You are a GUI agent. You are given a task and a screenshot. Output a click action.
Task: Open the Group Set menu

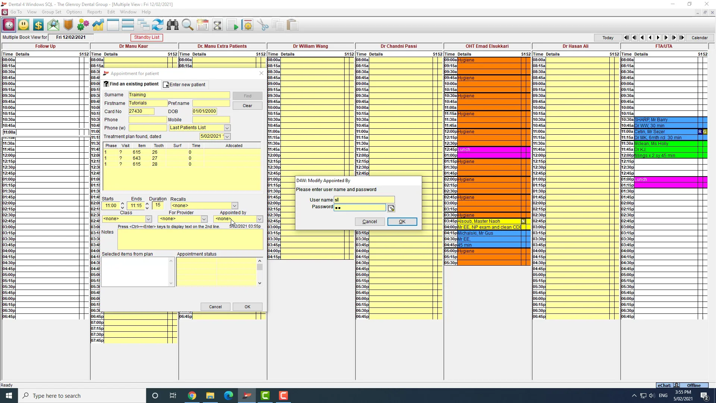point(51,12)
